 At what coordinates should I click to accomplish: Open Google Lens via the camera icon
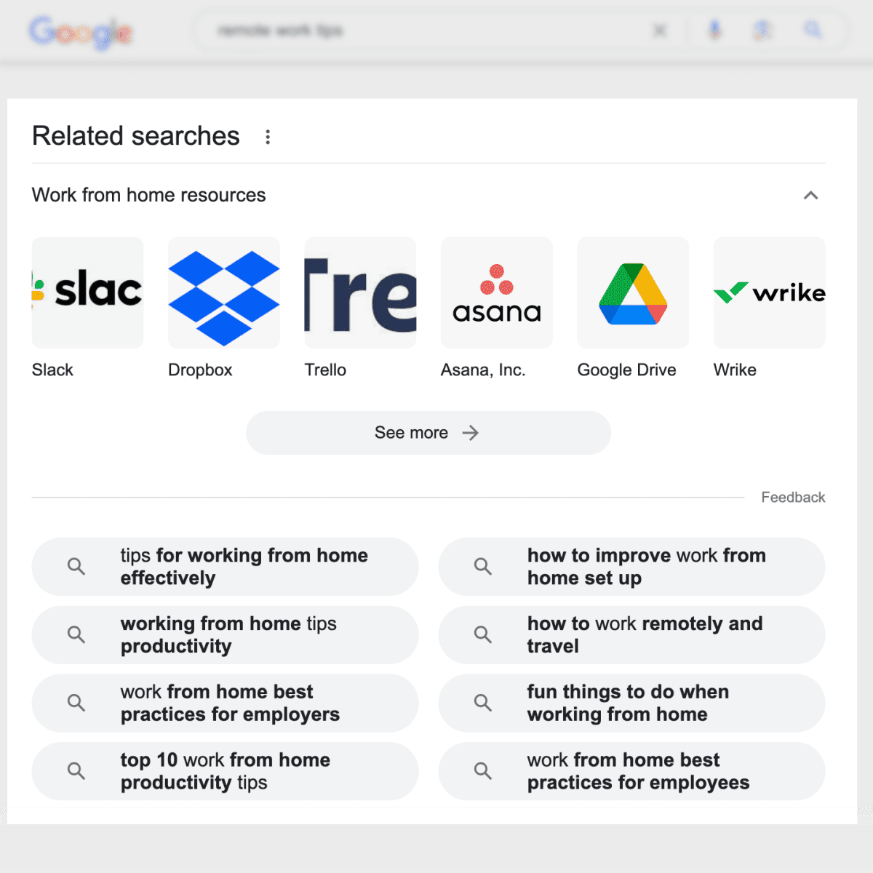click(x=762, y=31)
